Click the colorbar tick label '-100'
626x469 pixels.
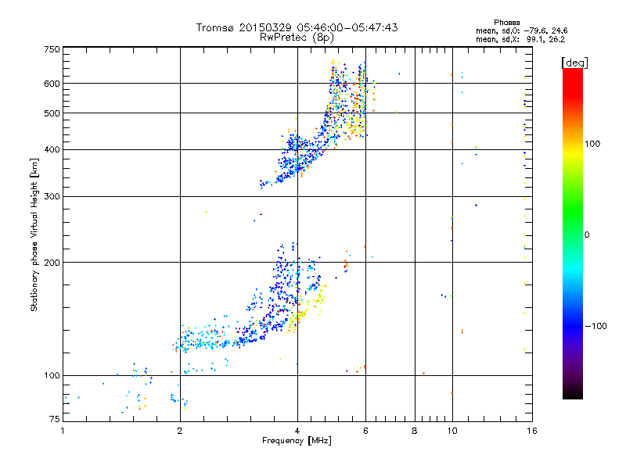pos(596,326)
